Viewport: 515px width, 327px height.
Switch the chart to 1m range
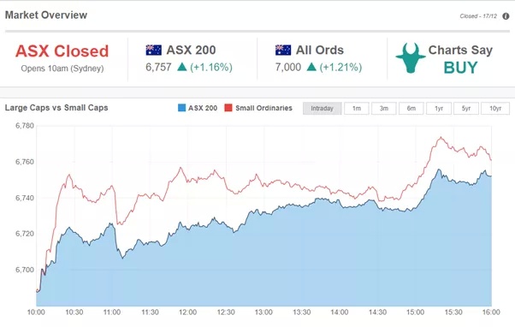(x=357, y=109)
